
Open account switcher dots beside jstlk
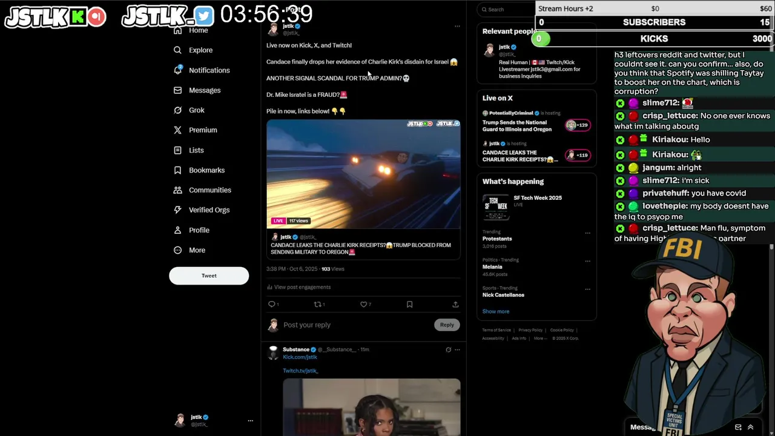click(x=250, y=421)
